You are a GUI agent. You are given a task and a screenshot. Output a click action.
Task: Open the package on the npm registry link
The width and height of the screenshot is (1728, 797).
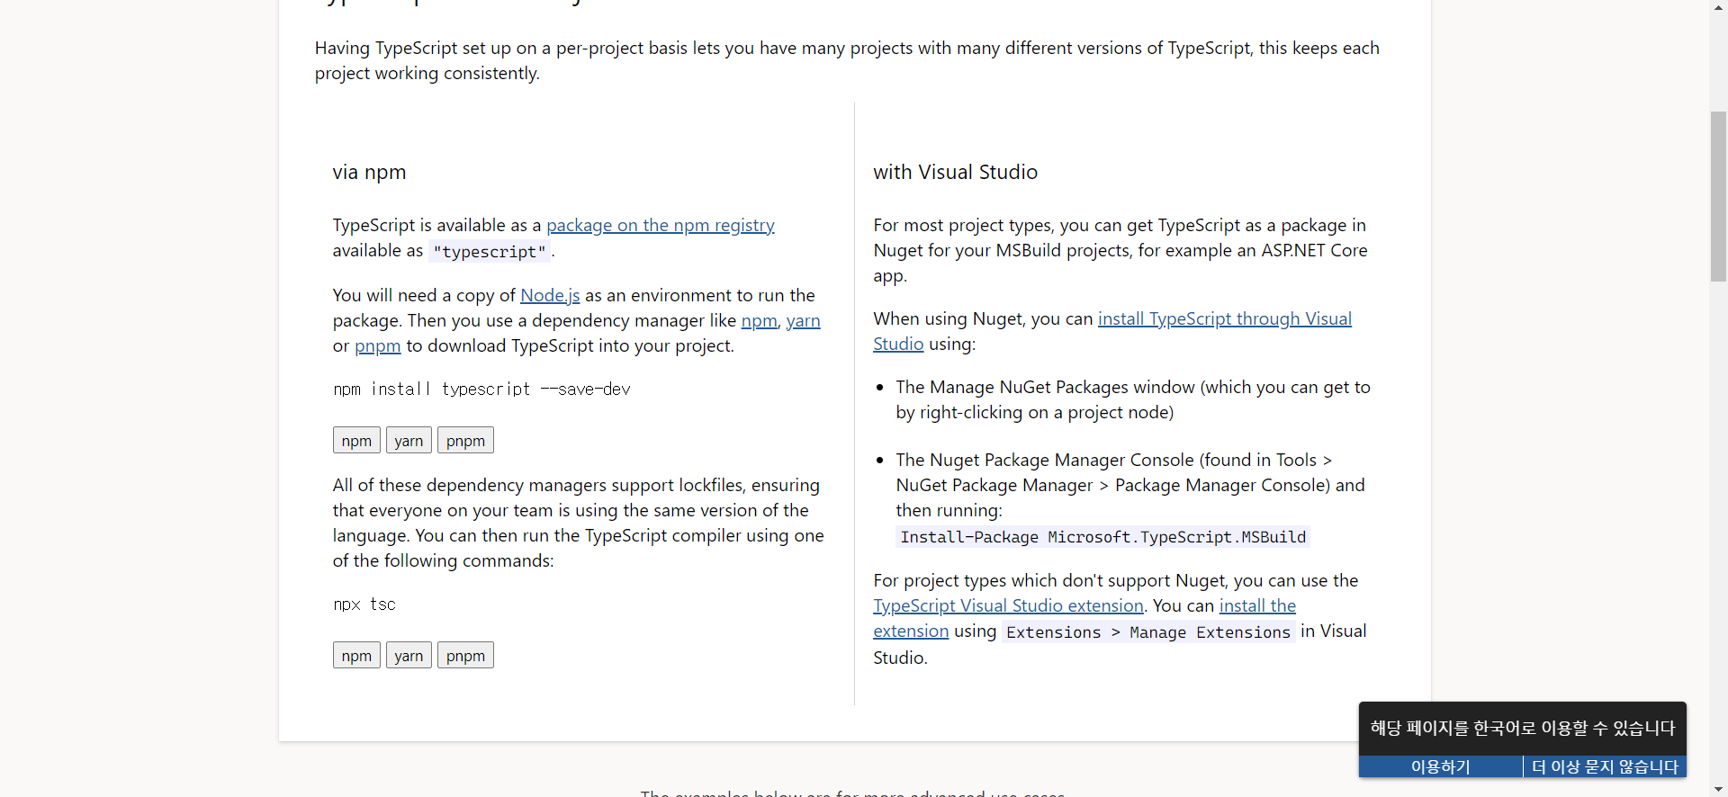pyautogui.click(x=660, y=225)
